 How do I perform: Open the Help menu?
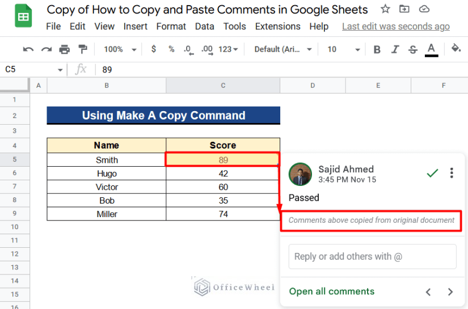coord(319,26)
